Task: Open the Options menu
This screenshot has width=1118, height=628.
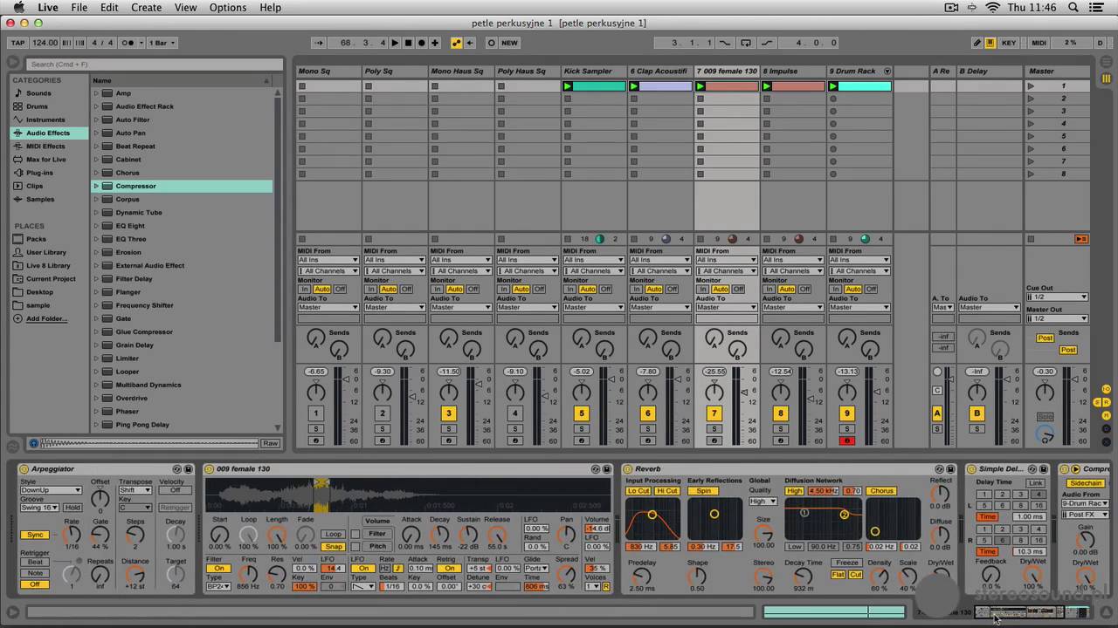Action: [228, 8]
